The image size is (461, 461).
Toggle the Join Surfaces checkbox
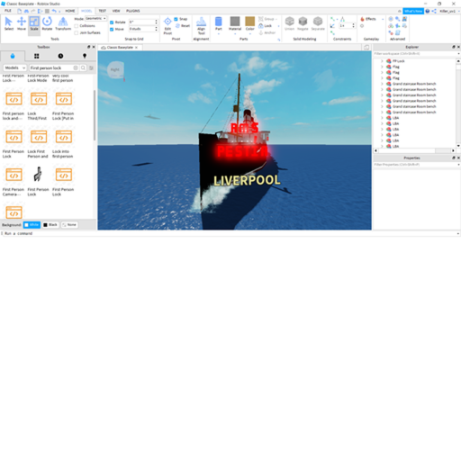(77, 32)
